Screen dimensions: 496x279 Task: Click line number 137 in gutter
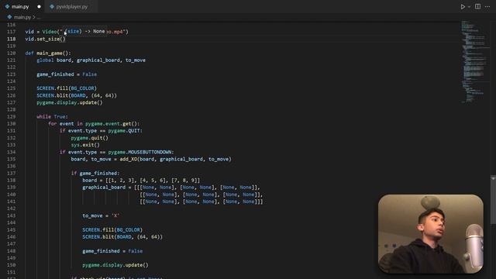coord(11,174)
